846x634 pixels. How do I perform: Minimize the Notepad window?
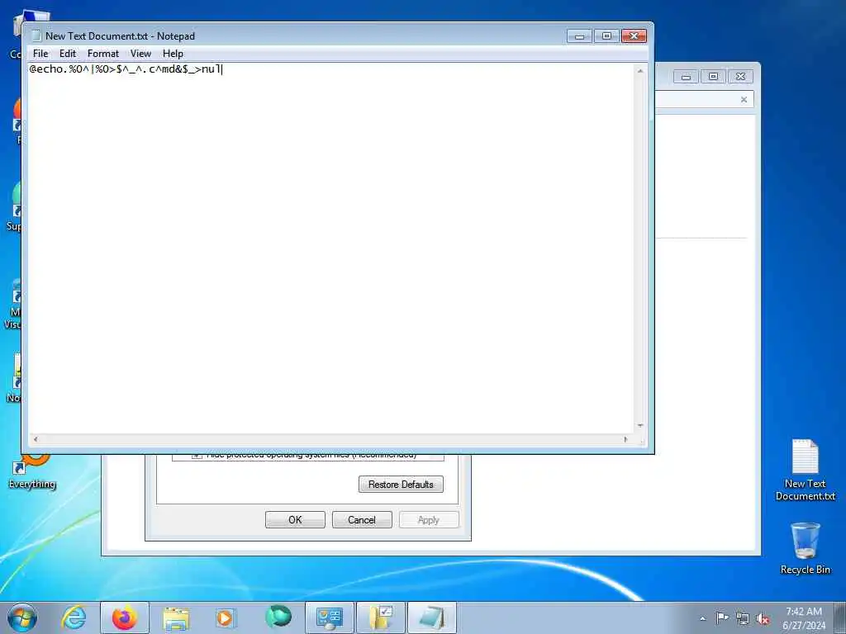(579, 35)
